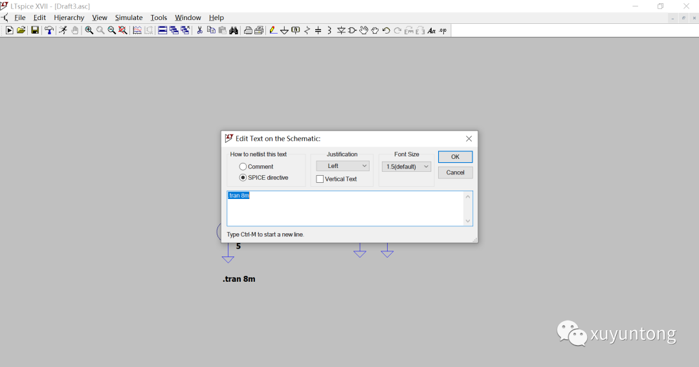
Task: Open the Hierarchy menu
Action: point(69,17)
